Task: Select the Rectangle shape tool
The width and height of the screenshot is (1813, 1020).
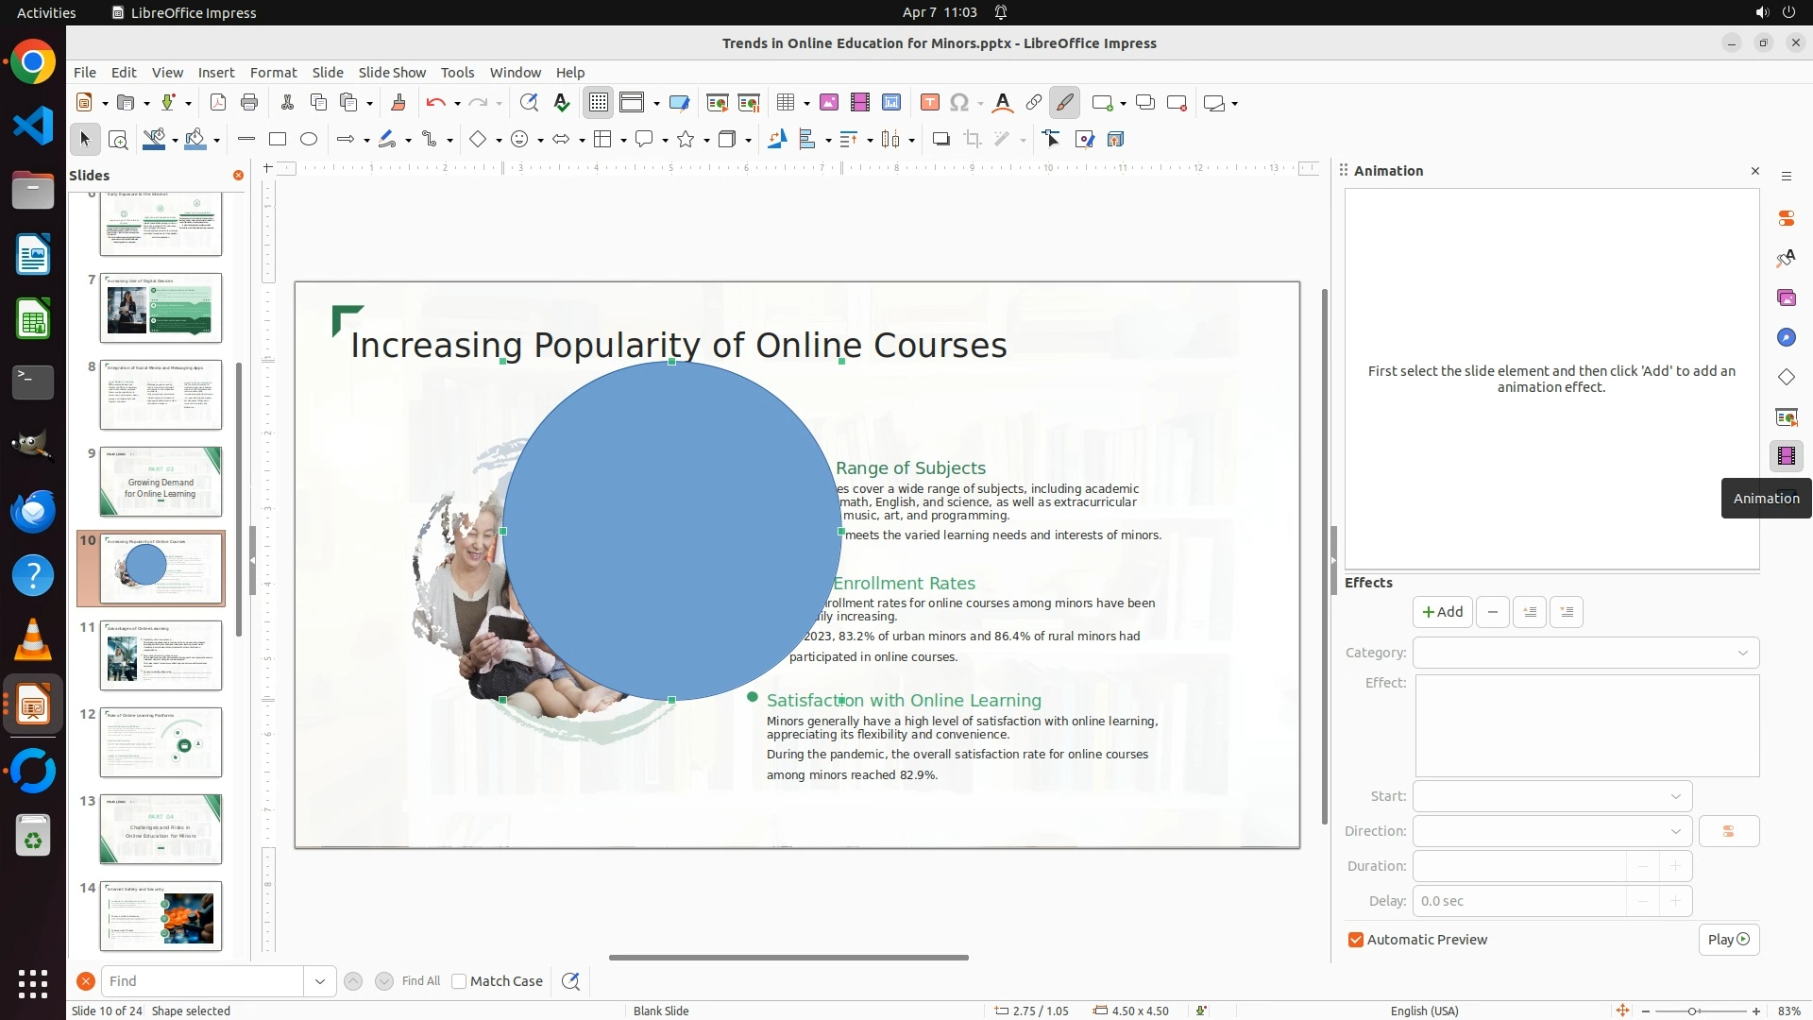Action: (x=278, y=140)
